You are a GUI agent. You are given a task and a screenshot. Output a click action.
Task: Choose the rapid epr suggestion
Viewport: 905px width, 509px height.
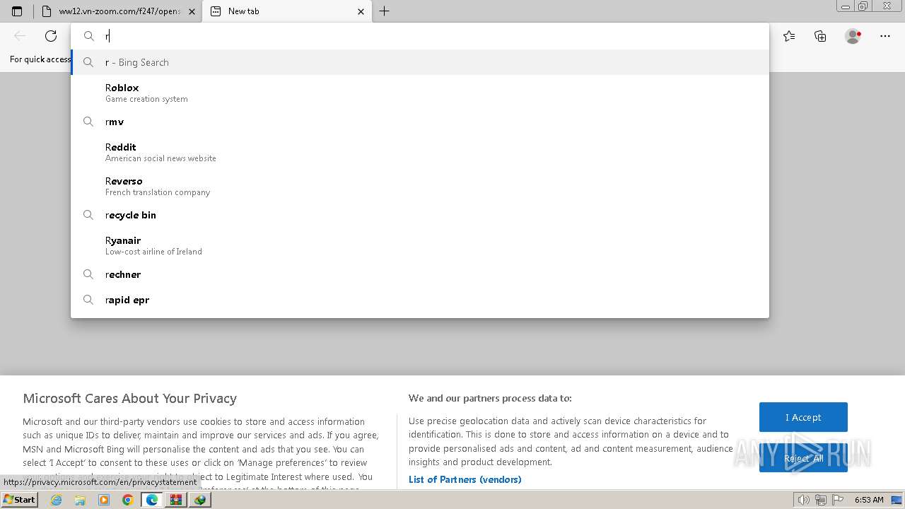click(x=420, y=300)
